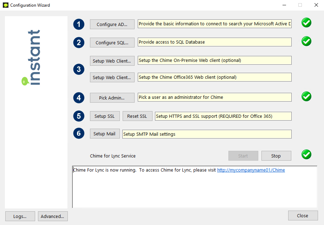Image resolution: width=324 pixels, height=225 pixels.
Task: Click the 'Provide access to SQL Database' field
Action: 215,42
